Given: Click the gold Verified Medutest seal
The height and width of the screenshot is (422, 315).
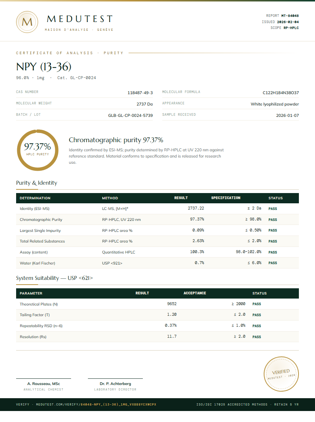Looking at the screenshot, I should [281, 374].
